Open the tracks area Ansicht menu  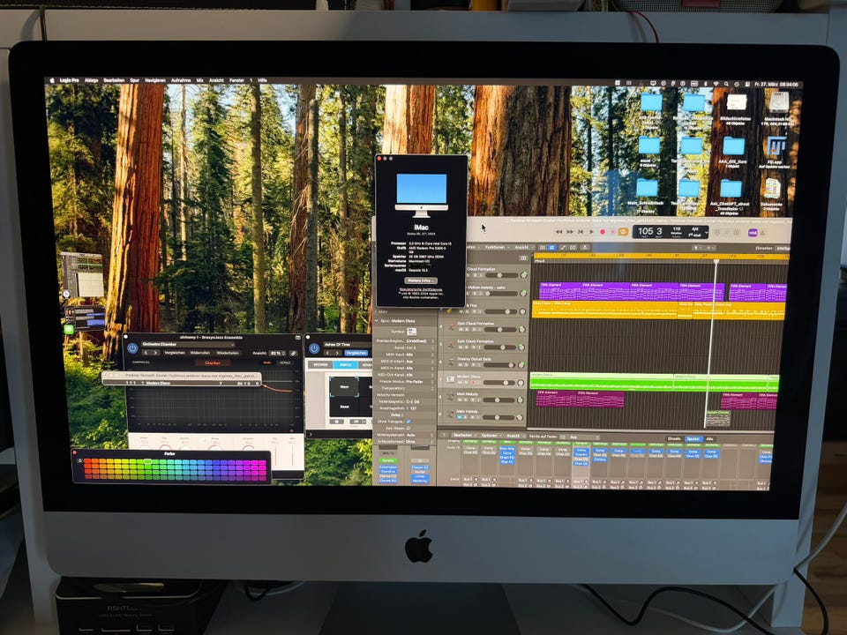point(522,247)
